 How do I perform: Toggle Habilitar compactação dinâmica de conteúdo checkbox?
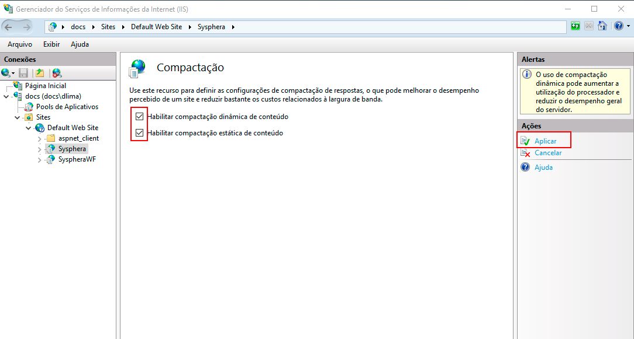(140, 117)
